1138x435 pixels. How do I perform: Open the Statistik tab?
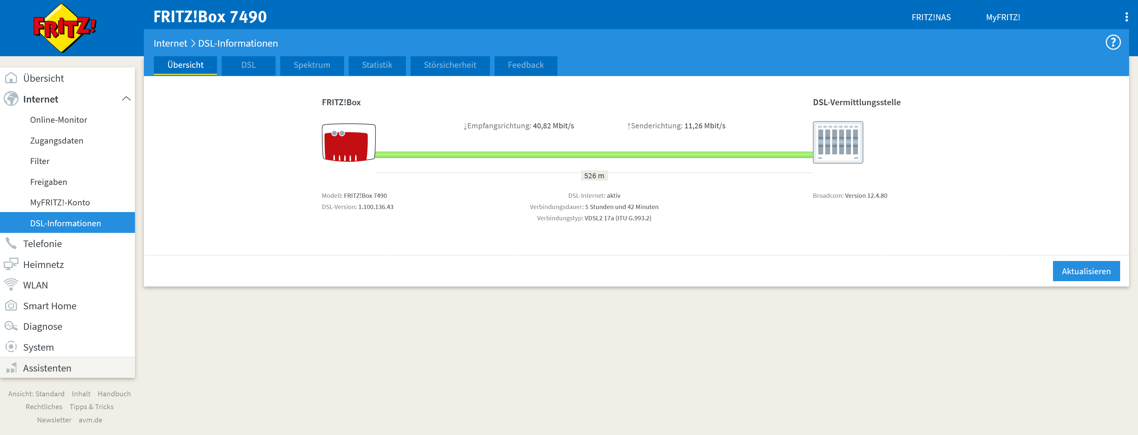pos(377,65)
